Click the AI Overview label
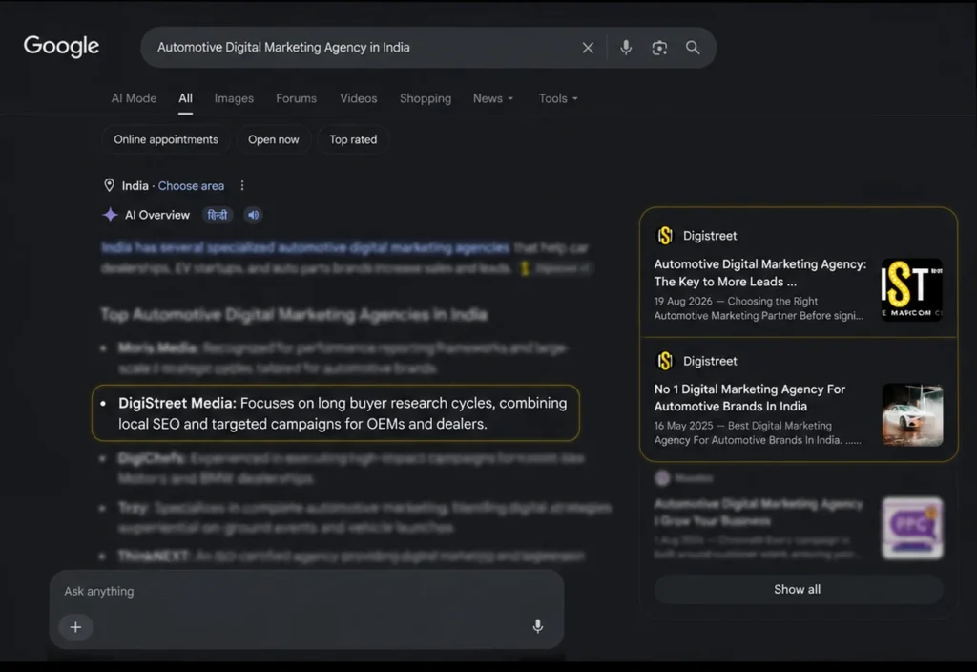The image size is (977, 672). 157,215
